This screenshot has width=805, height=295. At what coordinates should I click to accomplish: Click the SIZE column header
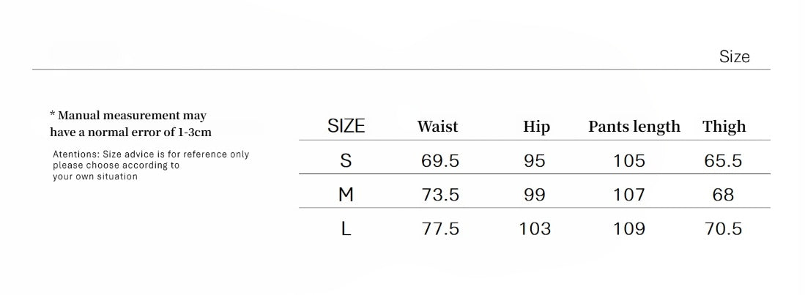(346, 126)
